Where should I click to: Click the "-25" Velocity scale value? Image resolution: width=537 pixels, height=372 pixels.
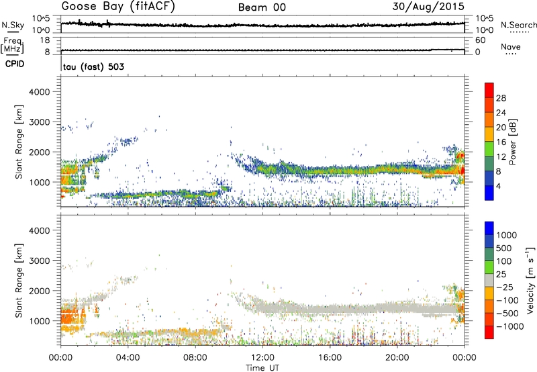[505, 287]
